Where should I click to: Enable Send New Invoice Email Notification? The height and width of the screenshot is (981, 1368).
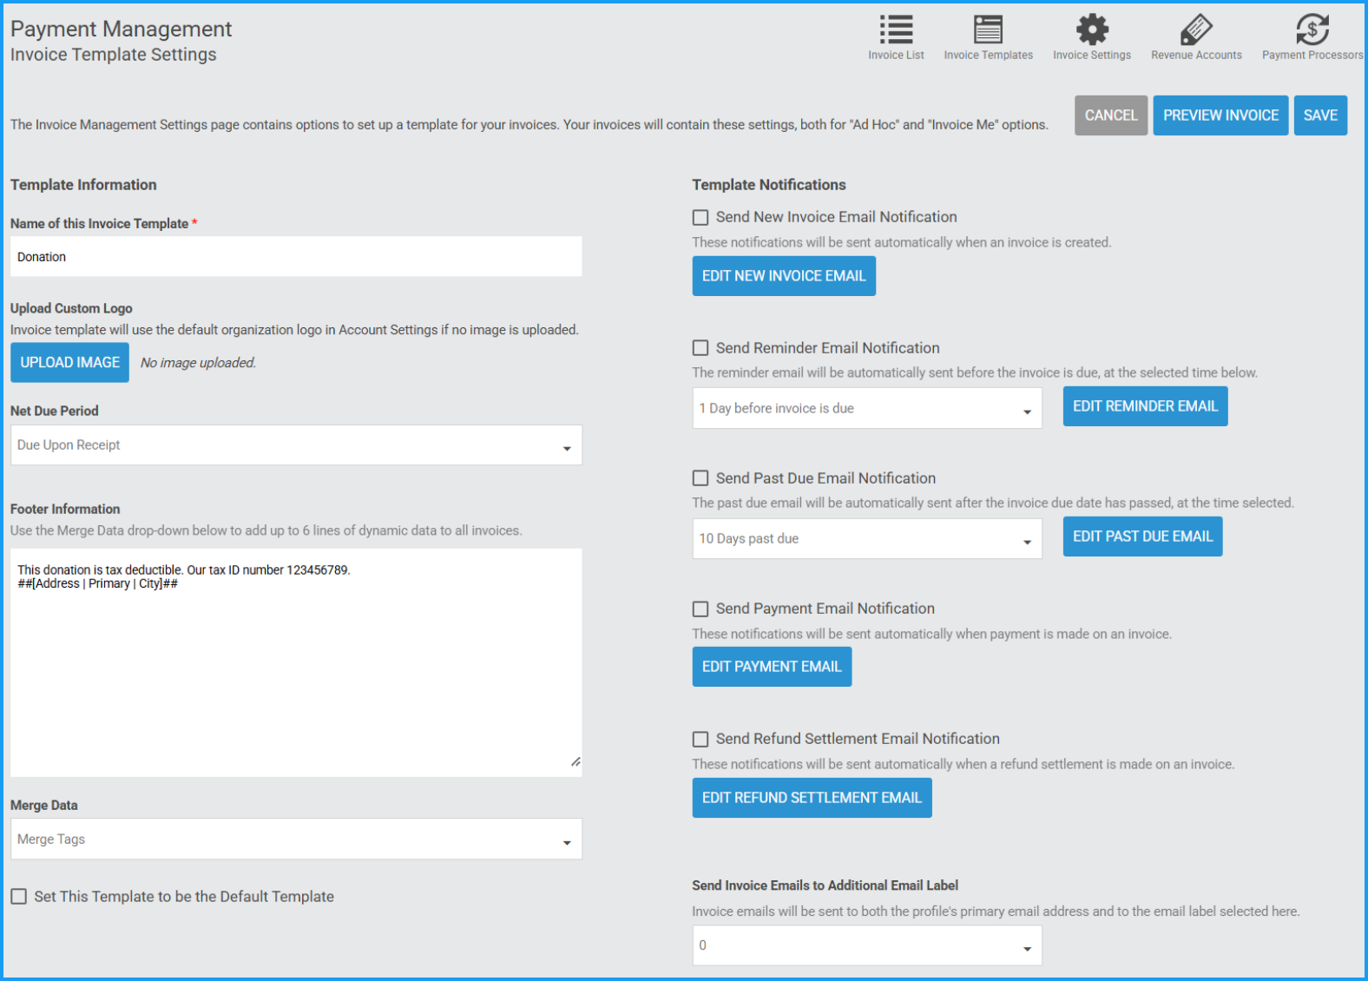[x=700, y=218]
